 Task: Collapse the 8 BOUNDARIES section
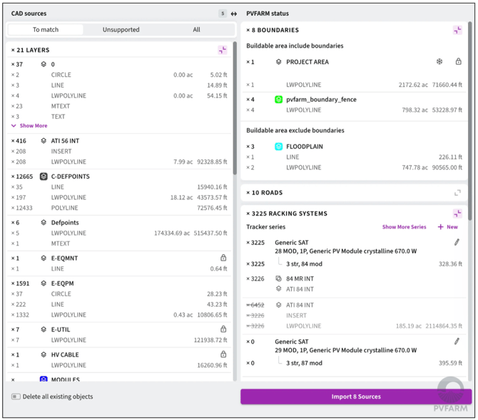pyautogui.click(x=457, y=30)
